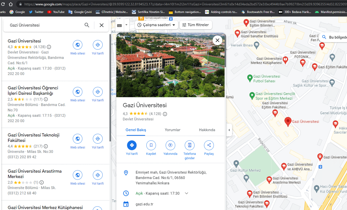Screen dimensions: 347x210
Task: Open the Çalışma saatleri filter dropdown
Action: coord(156,25)
